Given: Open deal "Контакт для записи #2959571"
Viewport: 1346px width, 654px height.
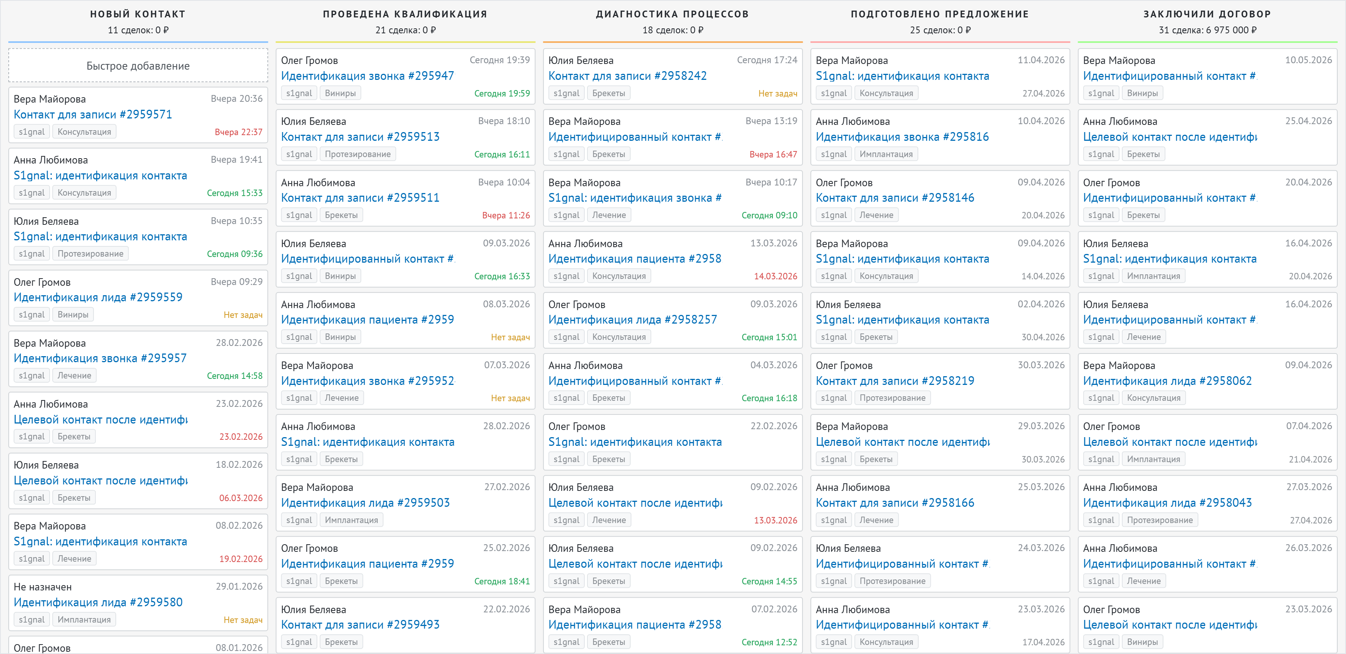Looking at the screenshot, I should (x=93, y=114).
